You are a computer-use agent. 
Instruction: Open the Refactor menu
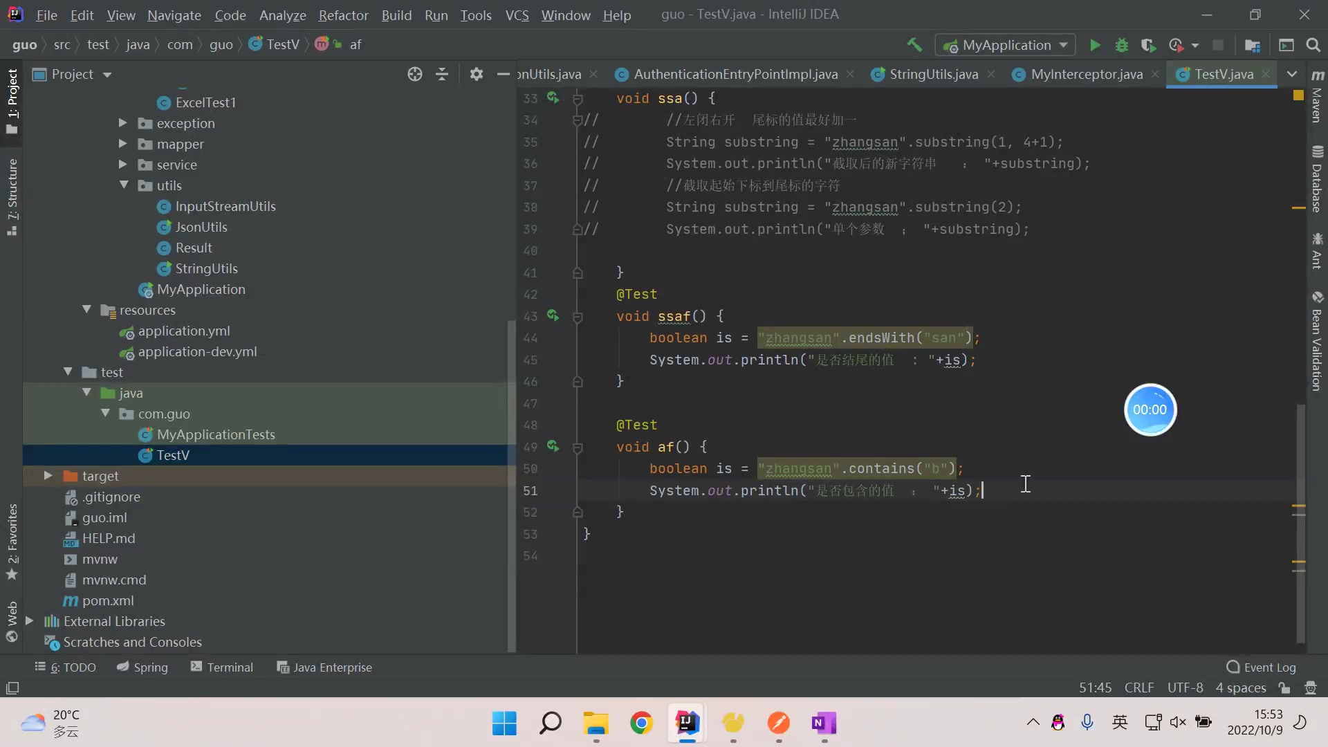click(x=343, y=15)
